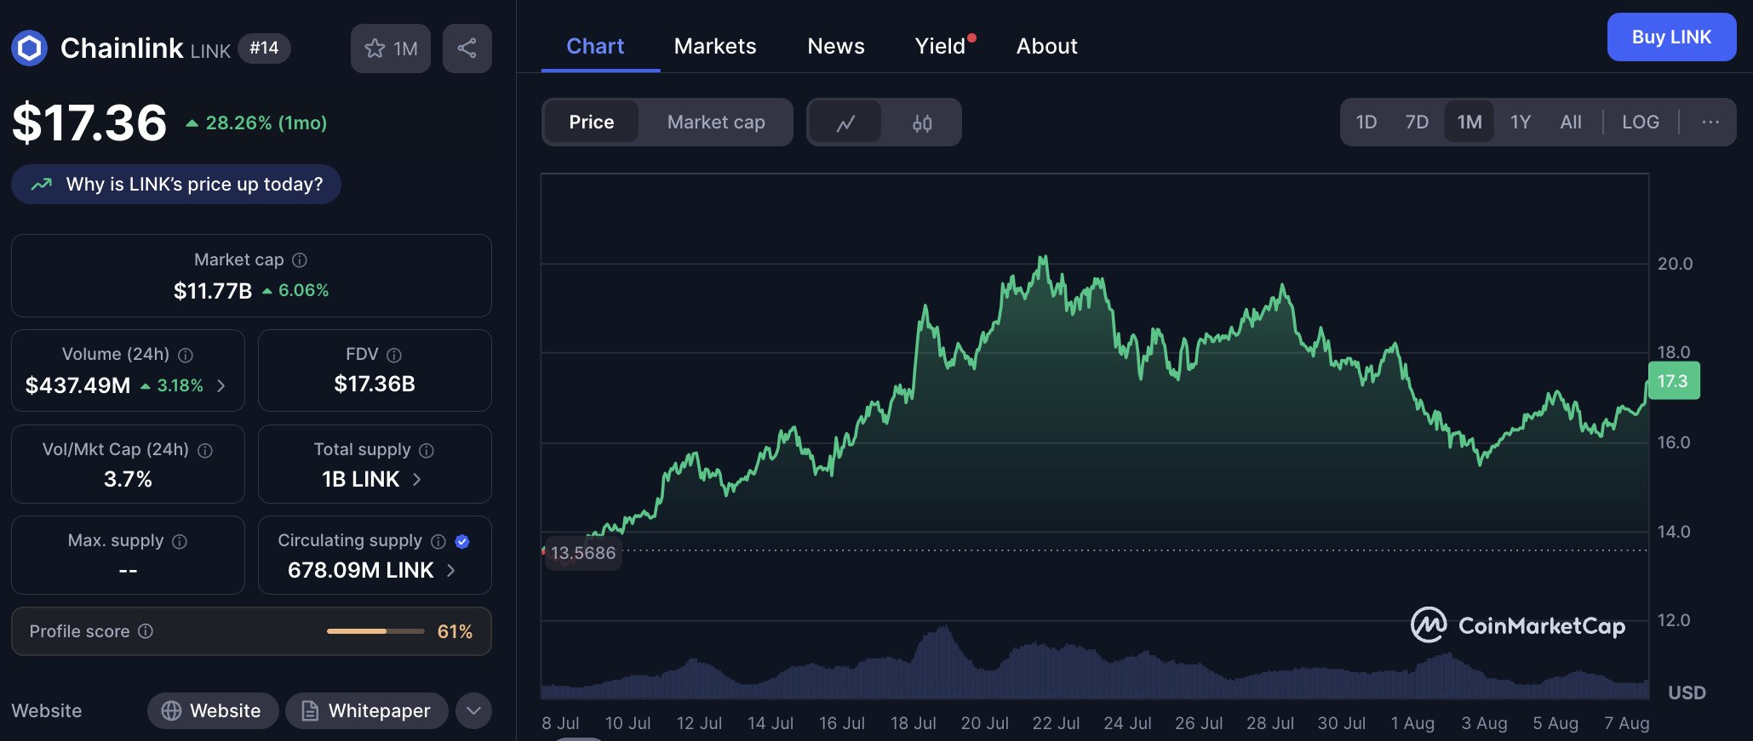Click the 22 Jul date axis label
This screenshot has width=1753, height=741.
pyautogui.click(x=1056, y=724)
